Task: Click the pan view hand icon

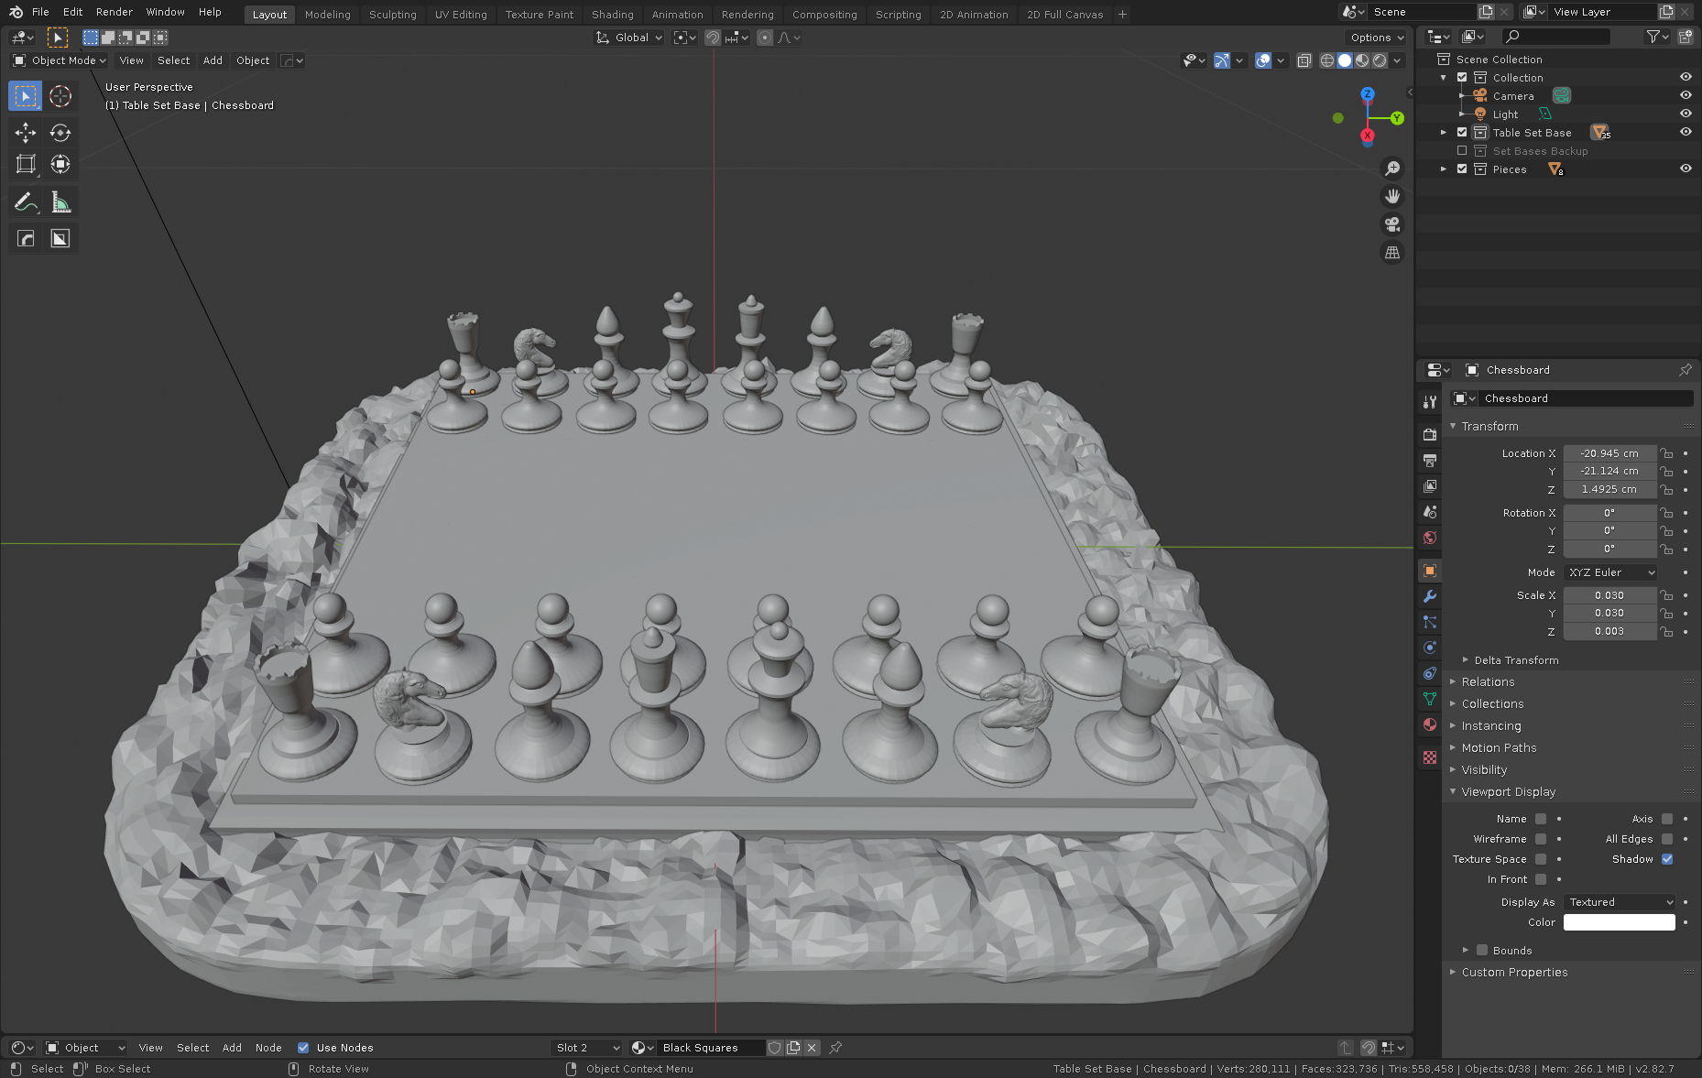Action: [1392, 196]
